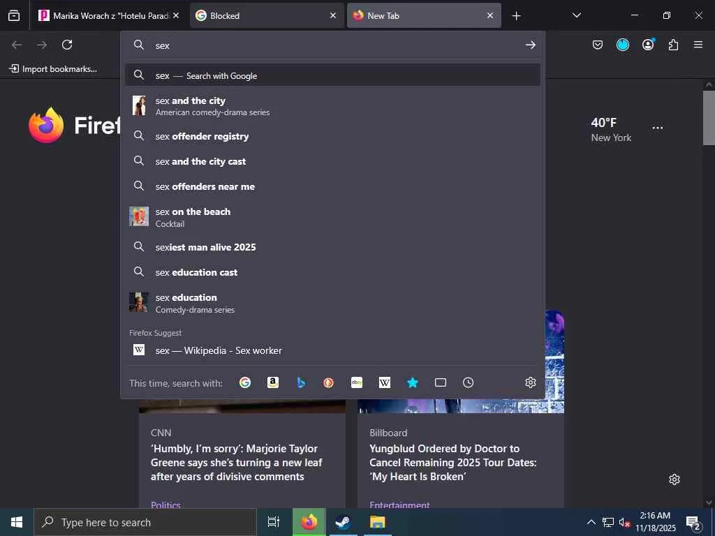Click the network tray icon
Image resolution: width=715 pixels, height=536 pixels.
(608, 522)
